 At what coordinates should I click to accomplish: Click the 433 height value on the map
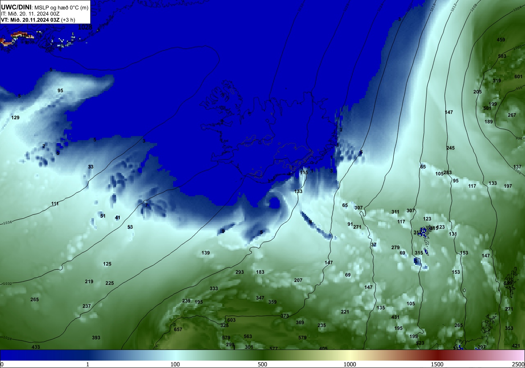point(36,347)
